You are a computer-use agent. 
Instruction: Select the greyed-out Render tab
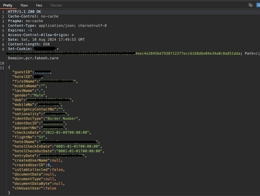pyautogui.click(x=56, y=5)
